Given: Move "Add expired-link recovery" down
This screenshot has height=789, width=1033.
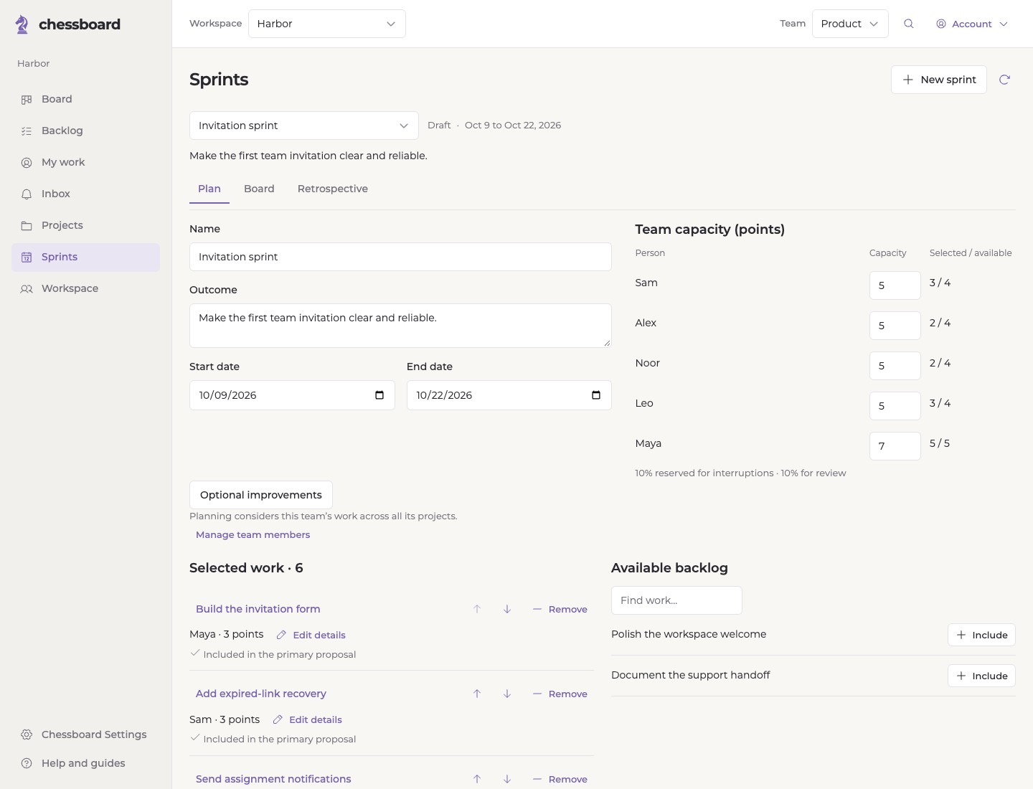Looking at the screenshot, I should (507, 694).
